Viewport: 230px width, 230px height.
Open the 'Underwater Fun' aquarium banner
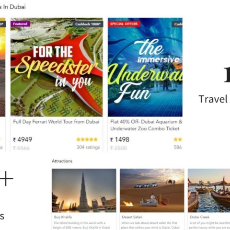145,67
